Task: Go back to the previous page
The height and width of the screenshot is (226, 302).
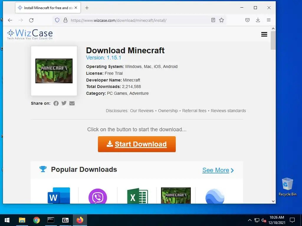Action: pyautogui.click(x=10, y=20)
